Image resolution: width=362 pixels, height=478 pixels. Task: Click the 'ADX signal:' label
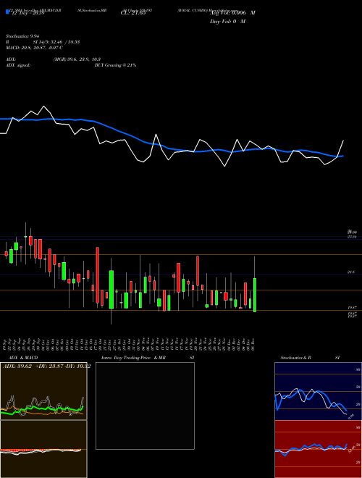(x=17, y=65)
